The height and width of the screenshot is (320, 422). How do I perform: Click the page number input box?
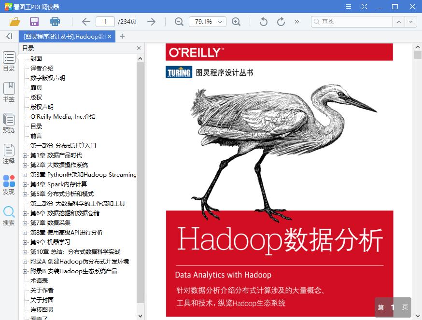click(105, 22)
